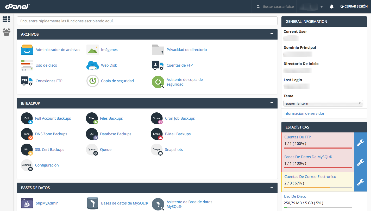Open the Tema paper_lantern dropdown

click(323, 103)
